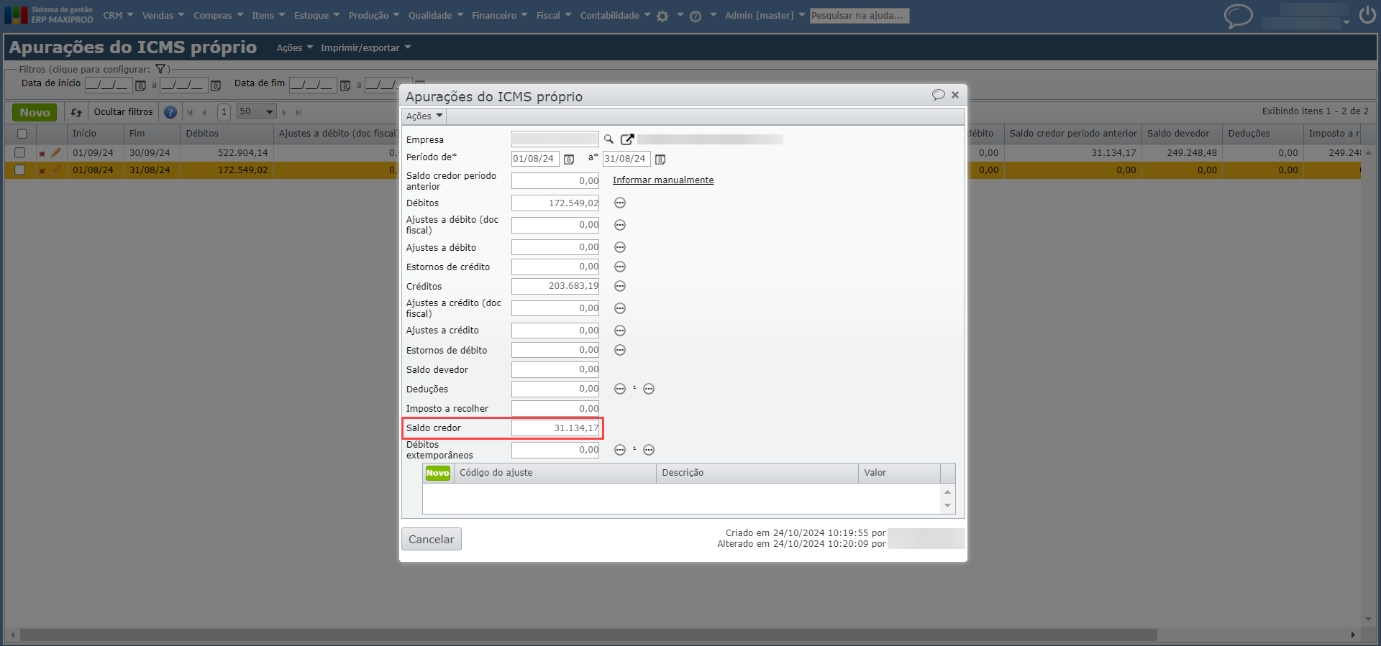1381x646 pixels.
Task: Click the filter funnel icon
Action: coord(160,69)
